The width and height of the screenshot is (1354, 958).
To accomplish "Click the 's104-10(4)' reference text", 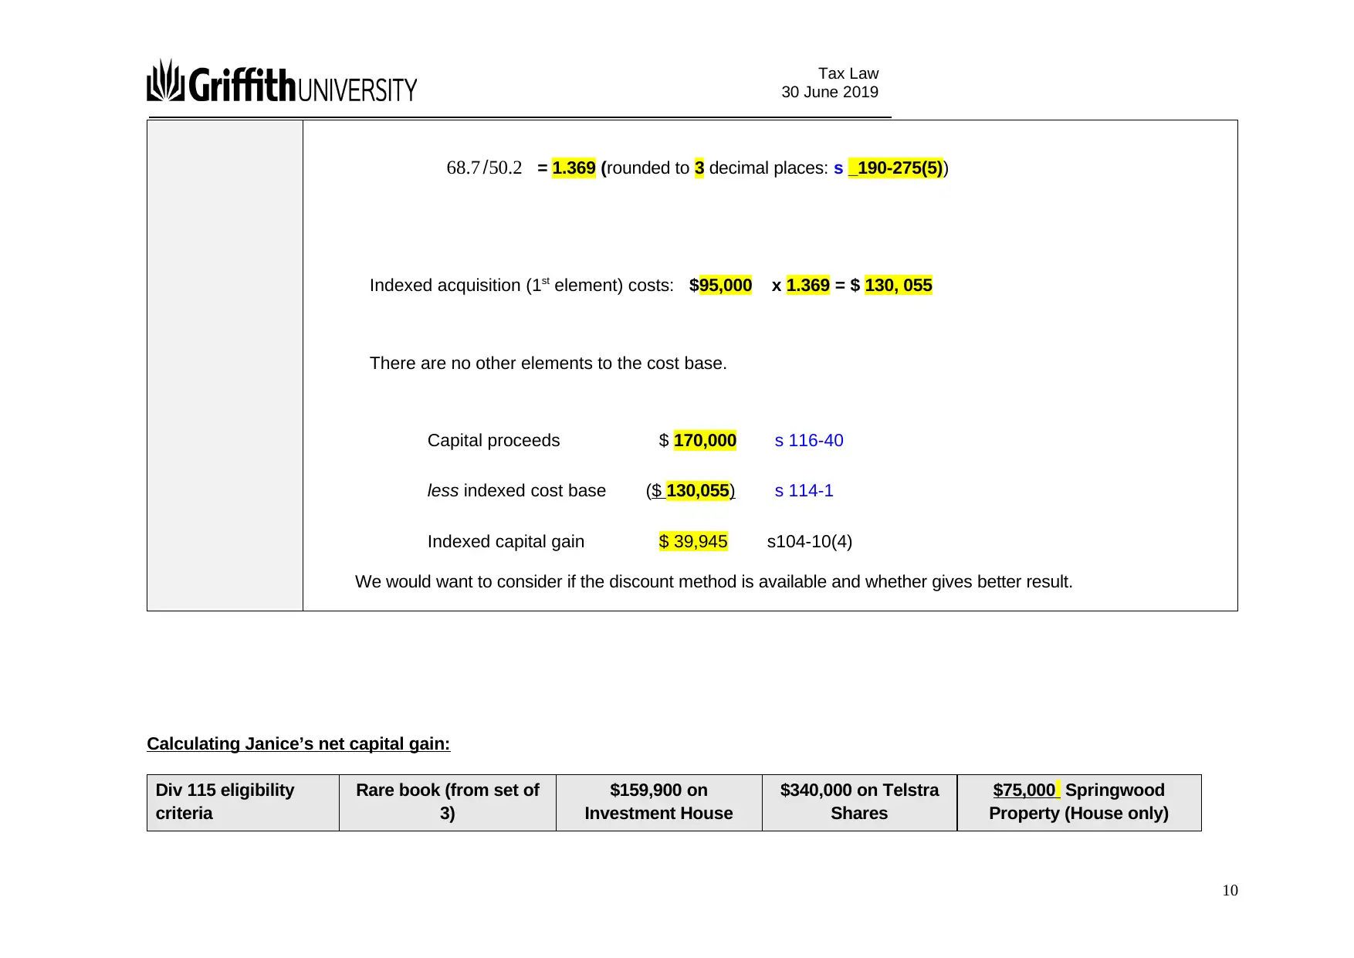I will (810, 541).
